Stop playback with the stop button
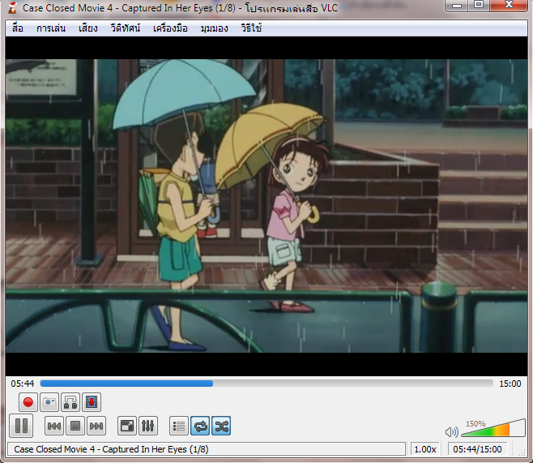The width and height of the screenshot is (533, 463). [75, 426]
